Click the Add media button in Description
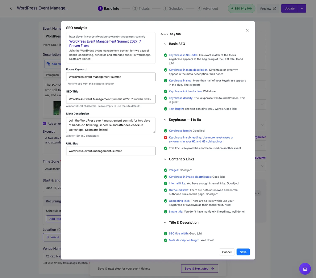 (53, 64)
